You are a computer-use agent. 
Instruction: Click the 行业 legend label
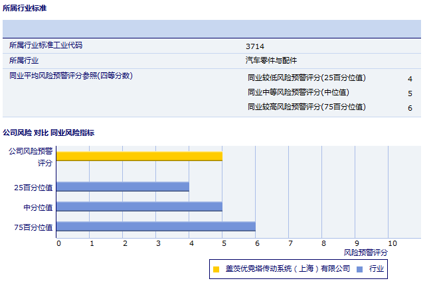pos(377,269)
